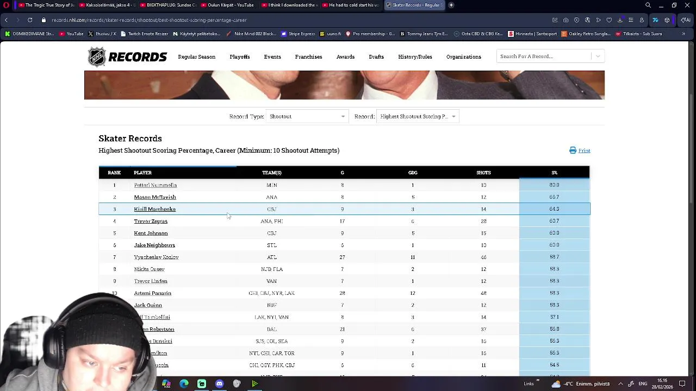
Task: Open Petteri Nummelin player link
Action: pyautogui.click(x=155, y=185)
